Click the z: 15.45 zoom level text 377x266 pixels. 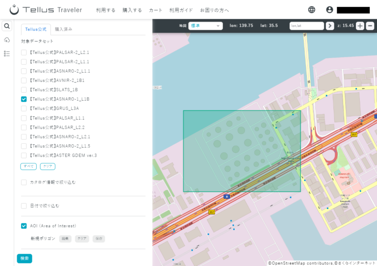click(346, 26)
